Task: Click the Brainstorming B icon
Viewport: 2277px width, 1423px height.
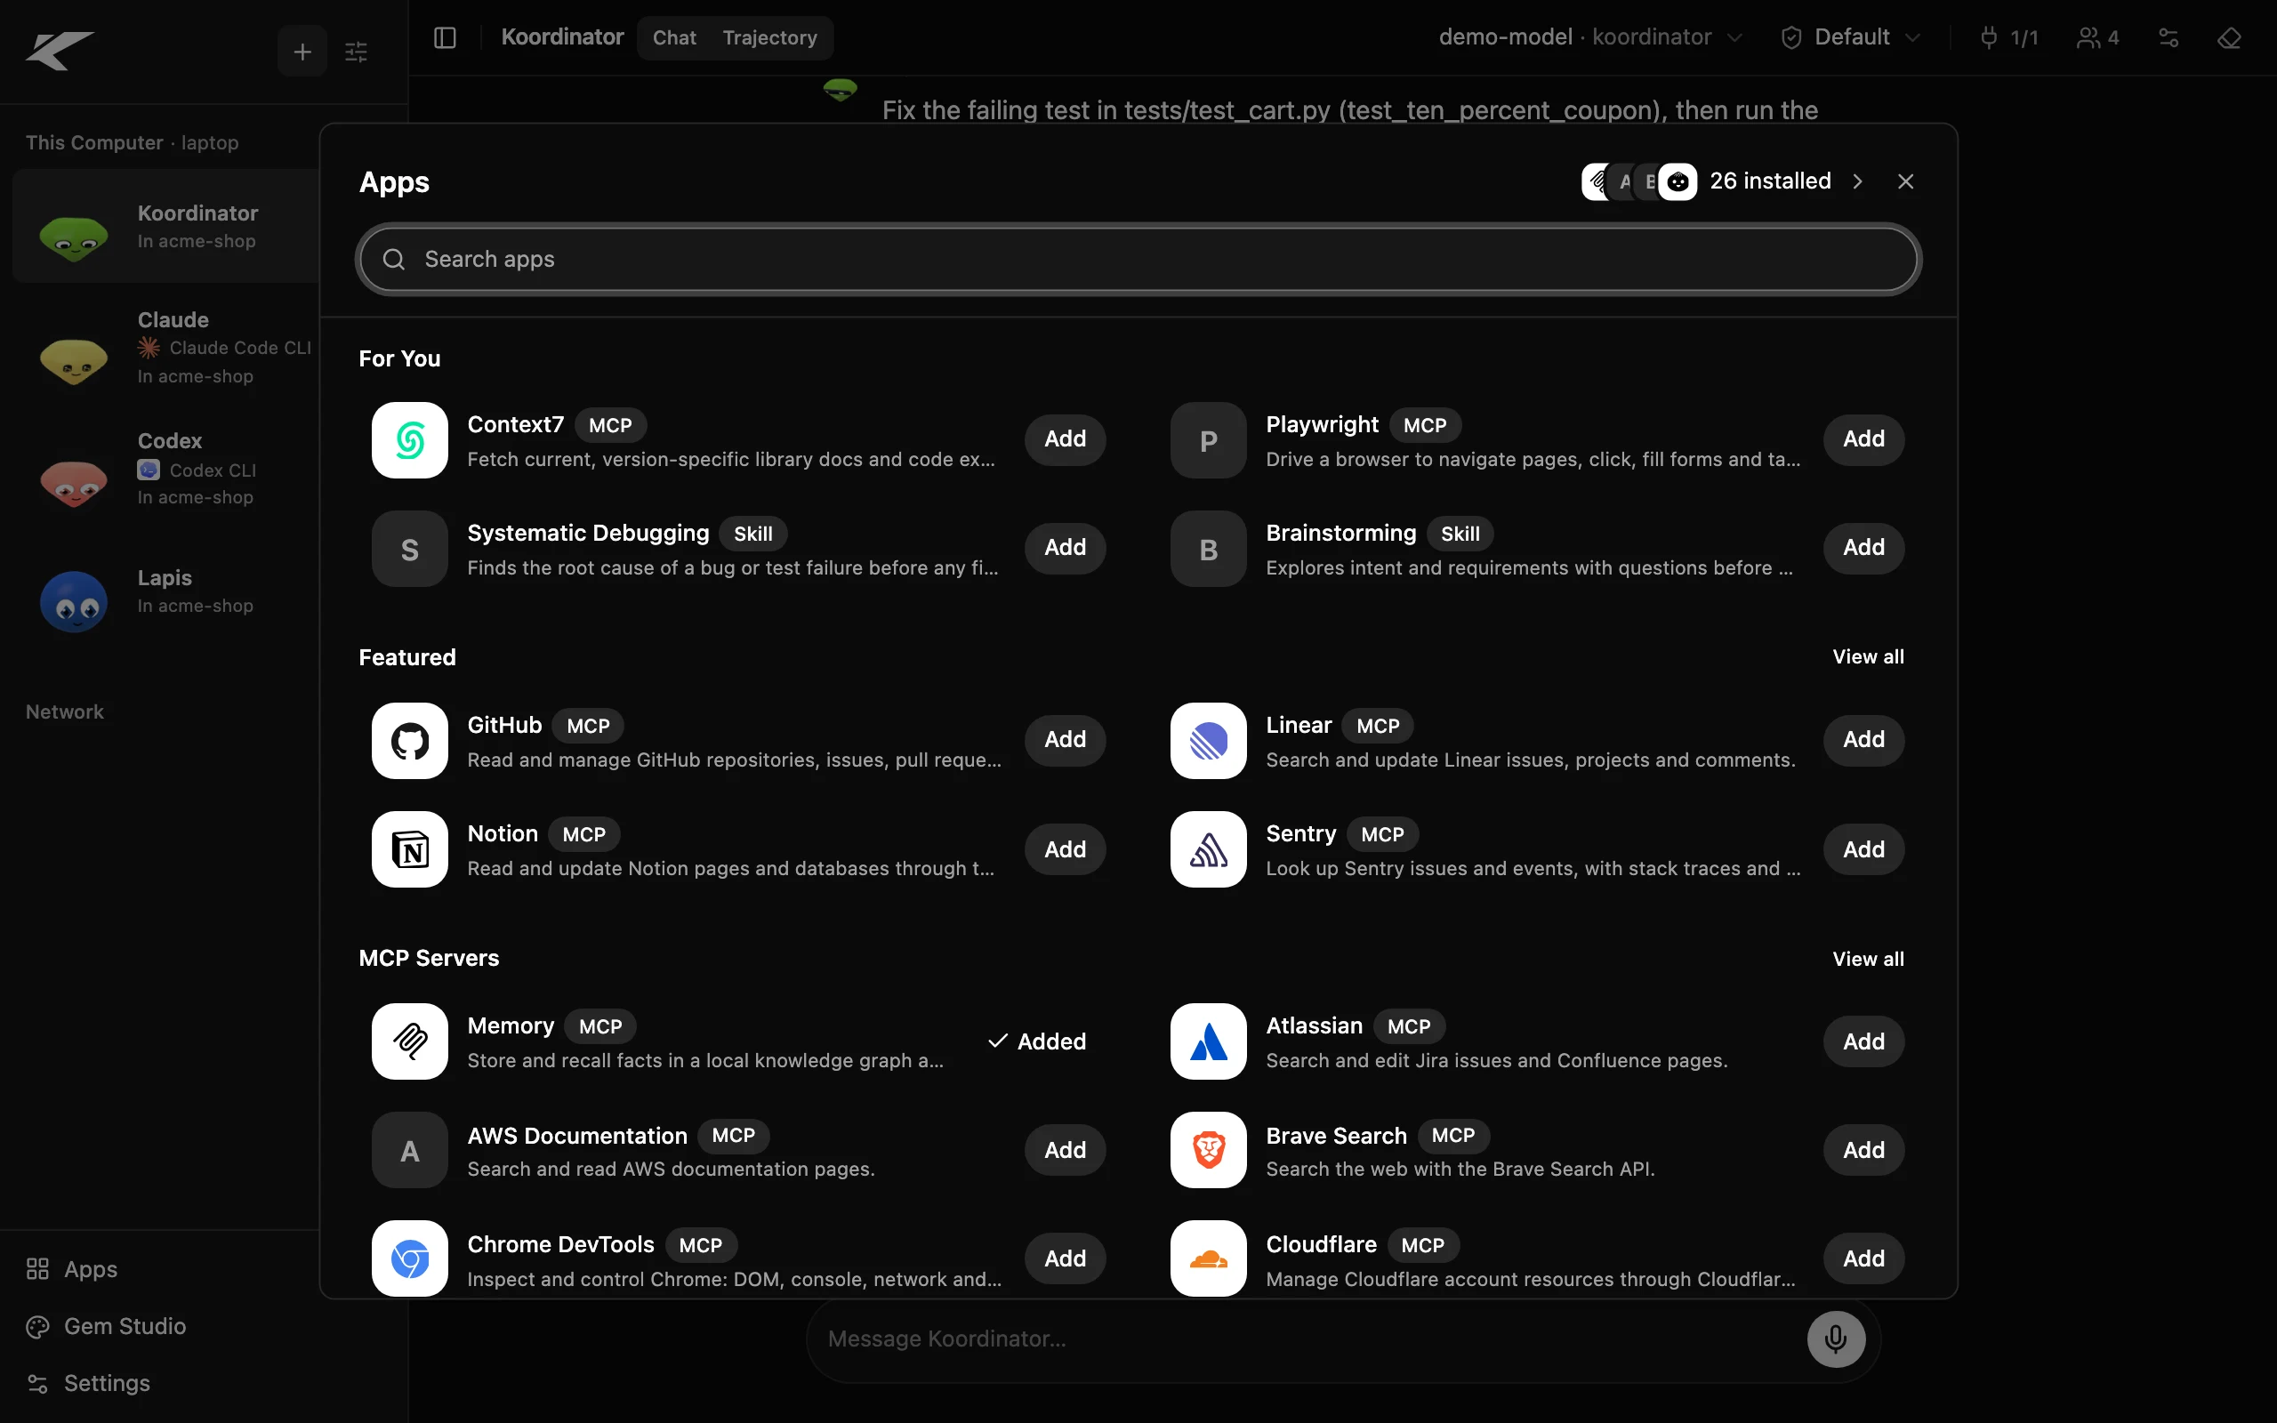Action: point(1208,549)
